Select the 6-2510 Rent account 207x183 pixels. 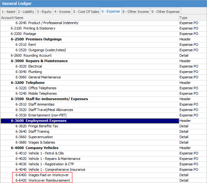point(26,45)
